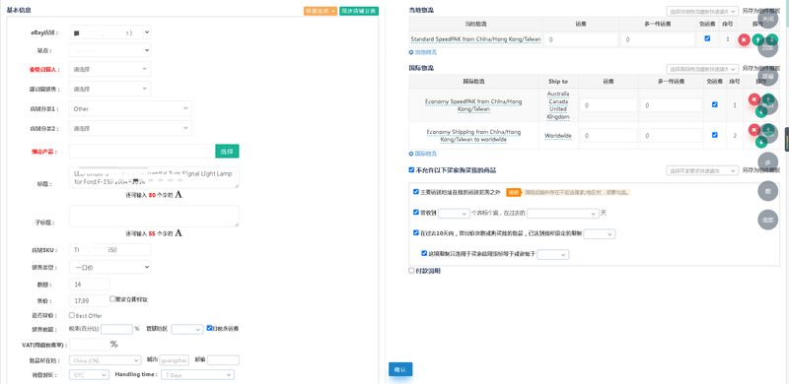
Task: Click the green 同步店铺分类 button
Action: click(359, 11)
